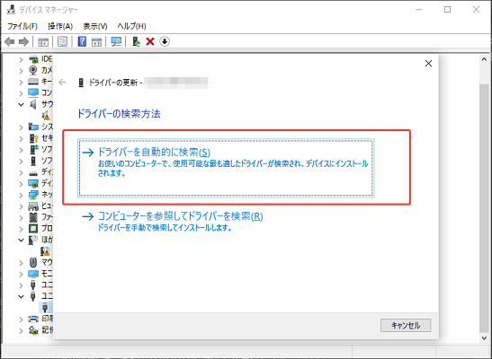Toggle the action pane toolbar icon

pos(96,41)
